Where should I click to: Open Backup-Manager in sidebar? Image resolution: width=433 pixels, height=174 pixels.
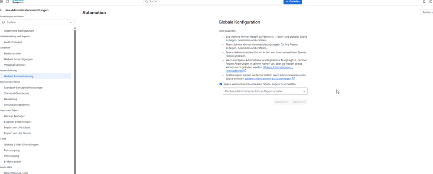coord(14,116)
